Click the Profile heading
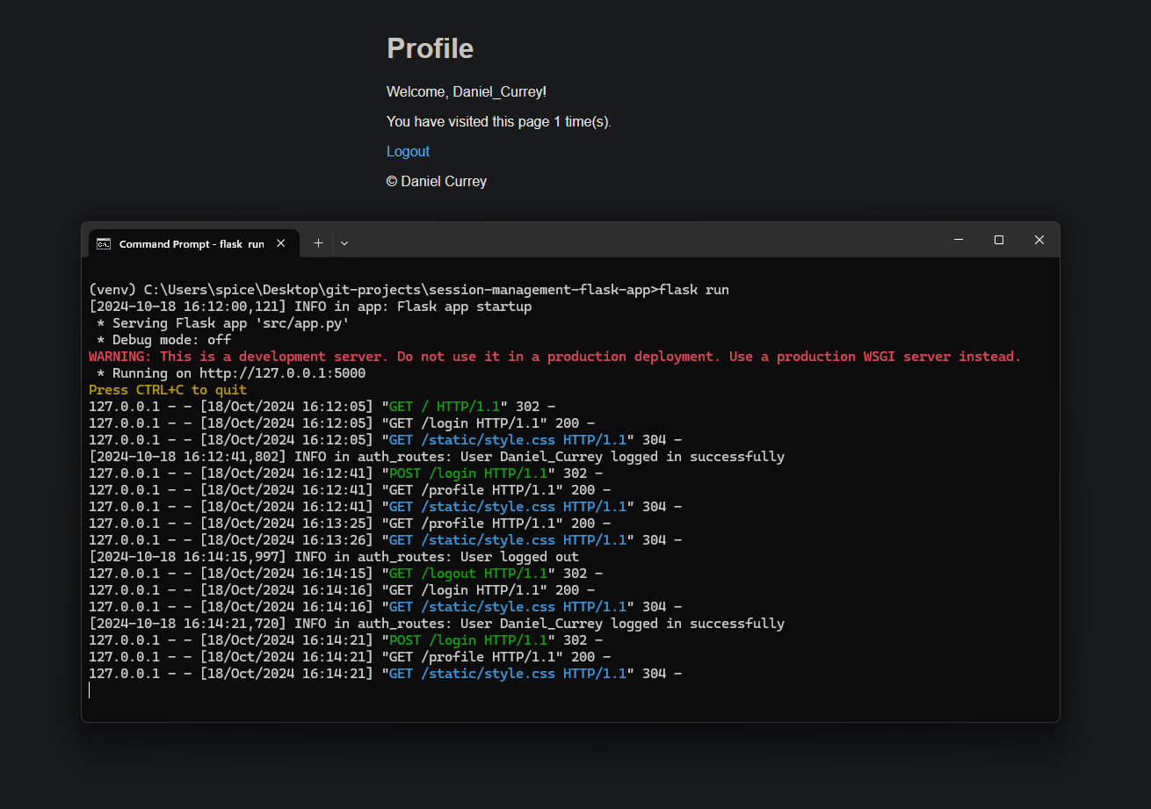The image size is (1151, 809). [x=430, y=48]
